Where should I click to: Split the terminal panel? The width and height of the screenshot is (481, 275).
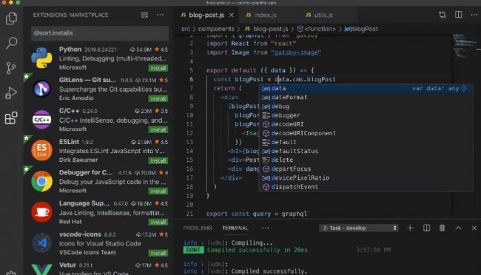(x=426, y=228)
